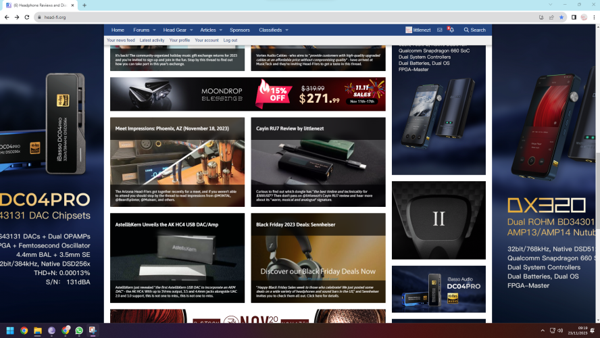Open second Chrome profile icon on taskbar
Viewport: 600px width, 338px height.
pyautogui.click(x=66, y=331)
